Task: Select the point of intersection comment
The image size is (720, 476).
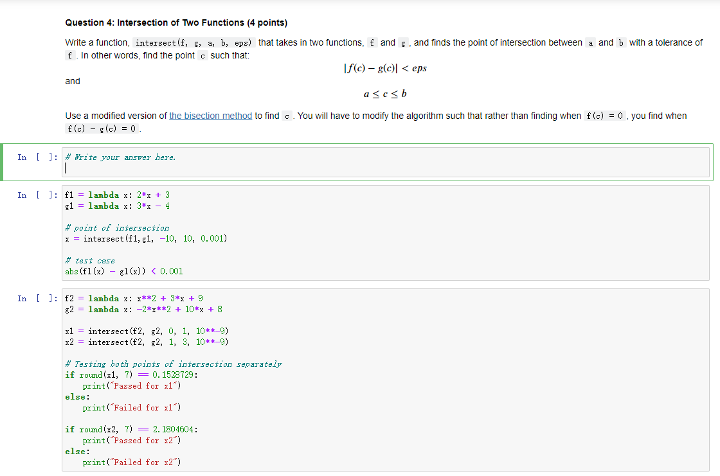Action: pos(118,228)
